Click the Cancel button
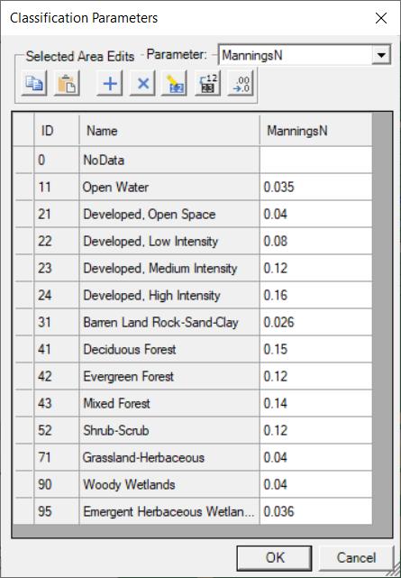Screen dimensions: 401x578 (356, 558)
